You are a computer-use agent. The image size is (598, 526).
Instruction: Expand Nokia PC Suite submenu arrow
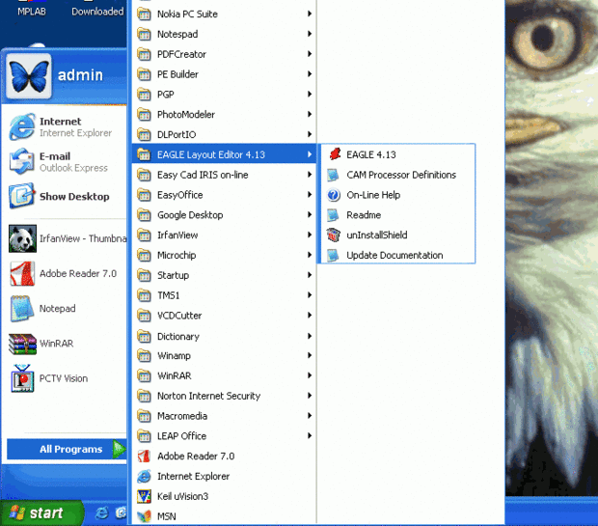pos(310,14)
